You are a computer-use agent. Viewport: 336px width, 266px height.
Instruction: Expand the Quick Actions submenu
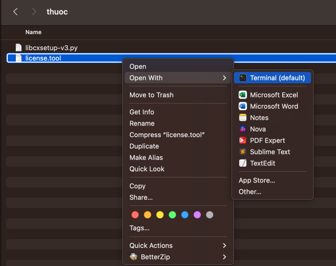click(x=224, y=245)
